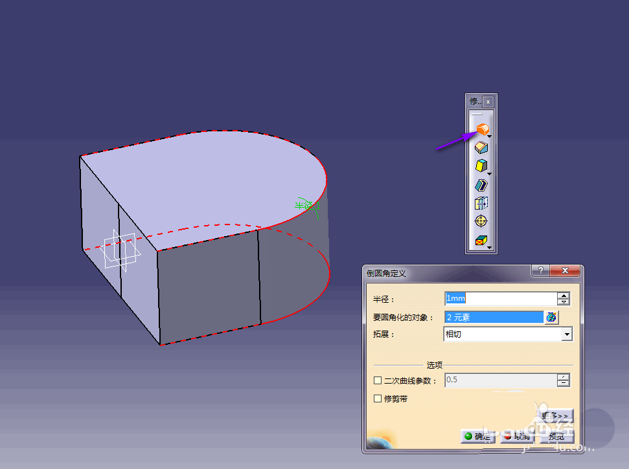Open help with the ? button in the dialog
The height and width of the screenshot is (469, 629).
point(540,270)
